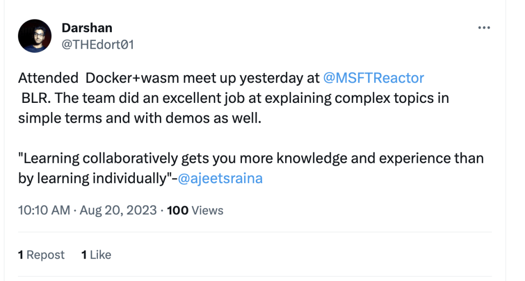
Task: Click the @THEdort01 handle
Action: click(97, 45)
